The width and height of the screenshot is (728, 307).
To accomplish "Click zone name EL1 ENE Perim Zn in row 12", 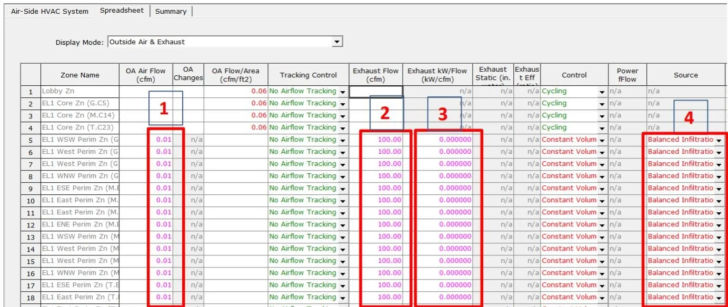I will (x=80, y=224).
